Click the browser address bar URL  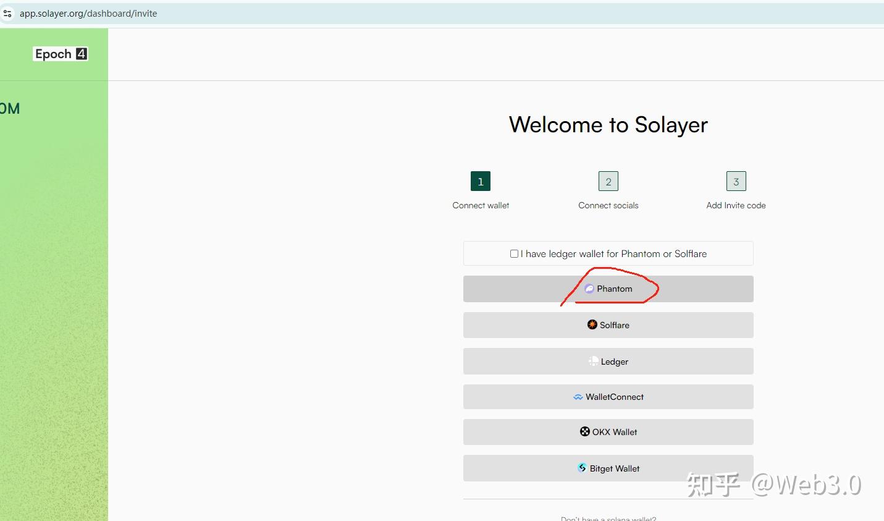point(88,13)
